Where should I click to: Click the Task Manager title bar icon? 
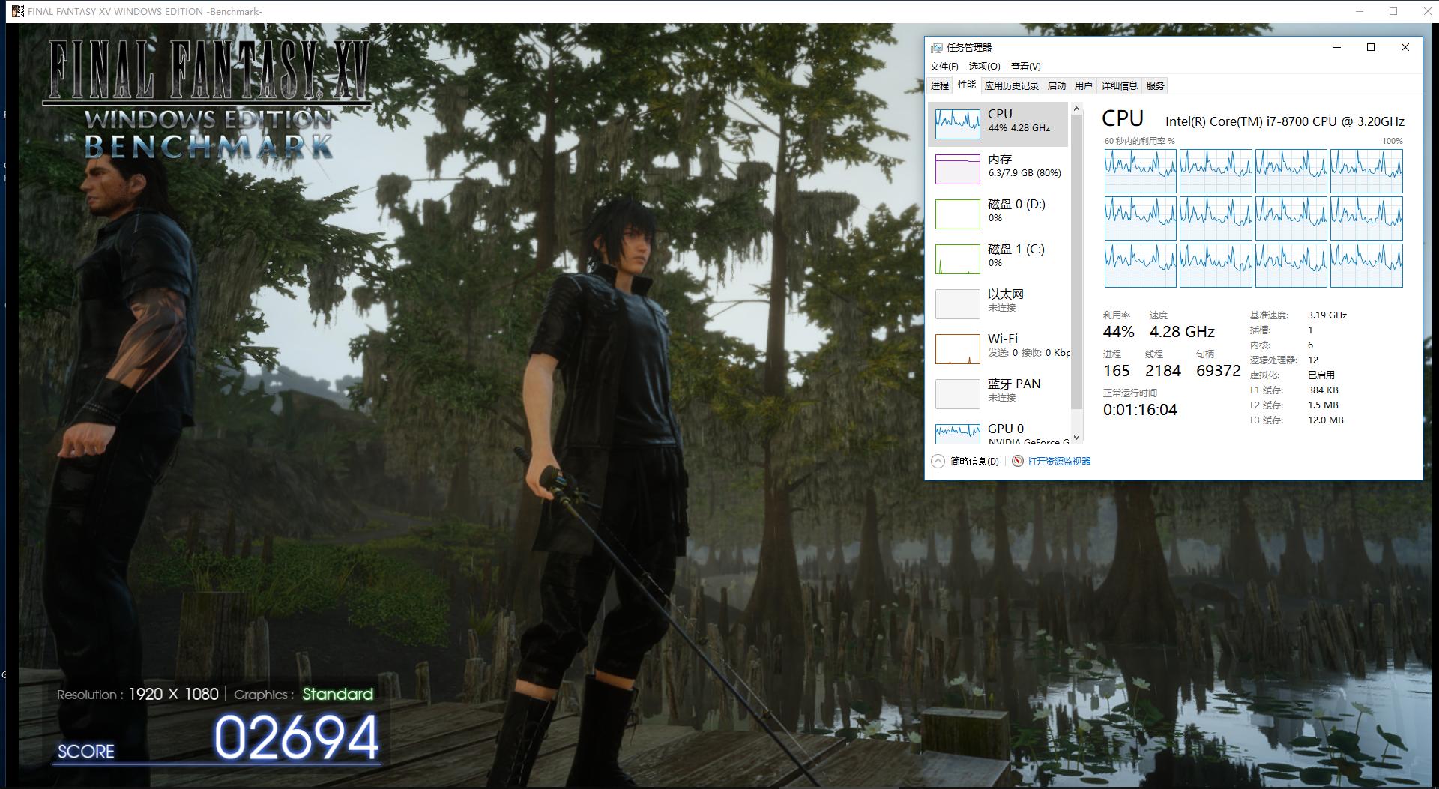tap(936, 48)
